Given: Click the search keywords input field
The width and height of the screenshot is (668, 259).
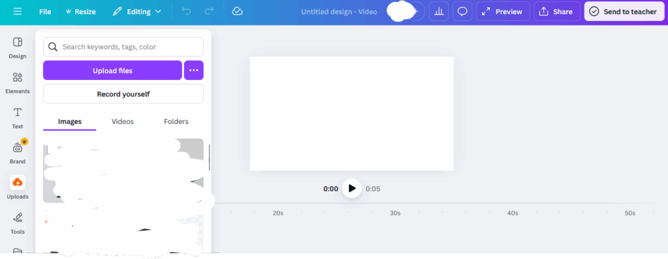Looking at the screenshot, I should (123, 47).
